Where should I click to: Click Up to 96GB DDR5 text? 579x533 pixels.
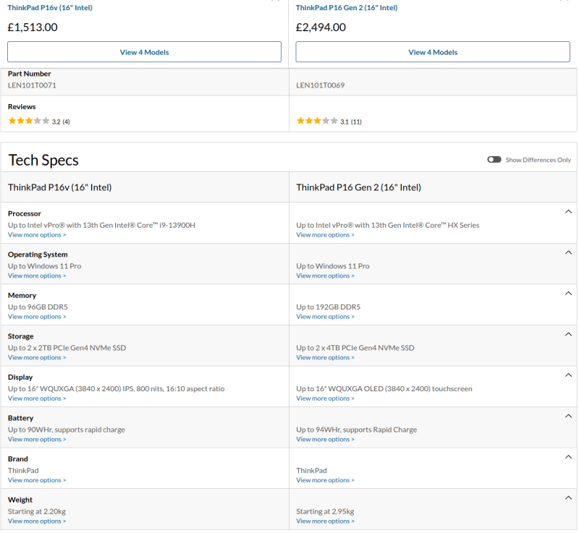click(x=38, y=307)
